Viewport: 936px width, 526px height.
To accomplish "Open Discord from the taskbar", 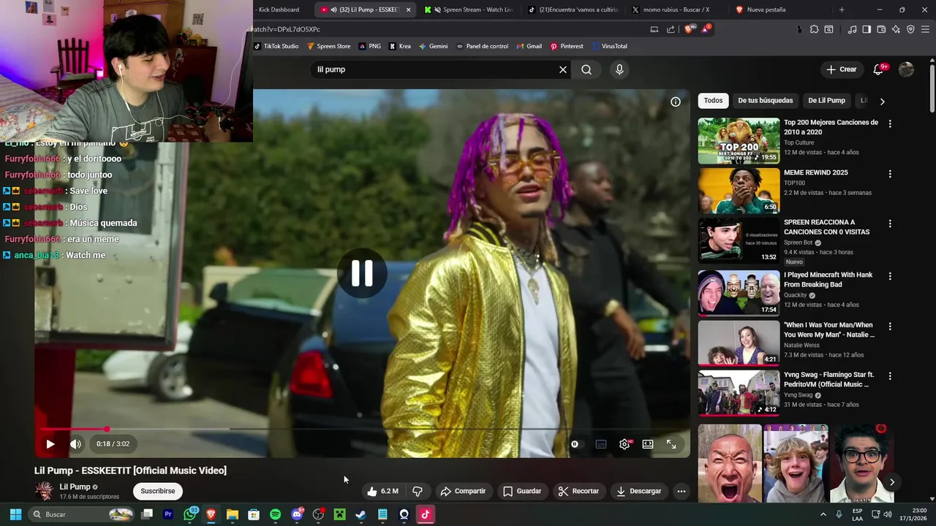I will pos(297,514).
